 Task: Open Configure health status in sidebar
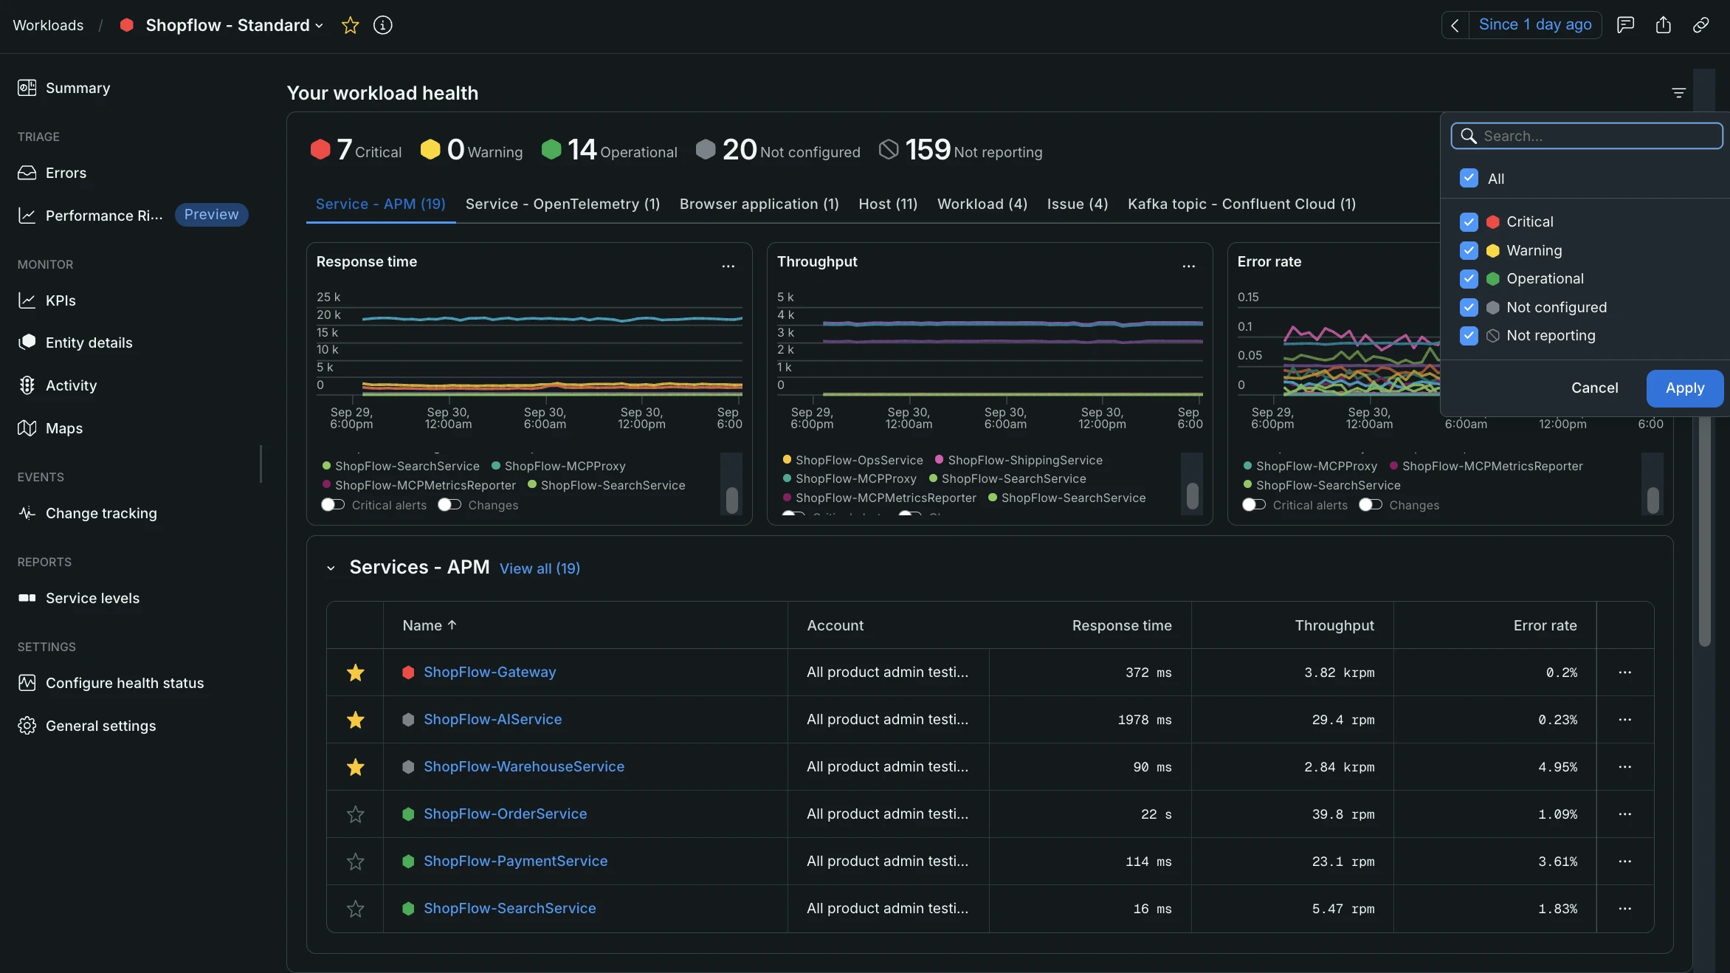click(125, 683)
